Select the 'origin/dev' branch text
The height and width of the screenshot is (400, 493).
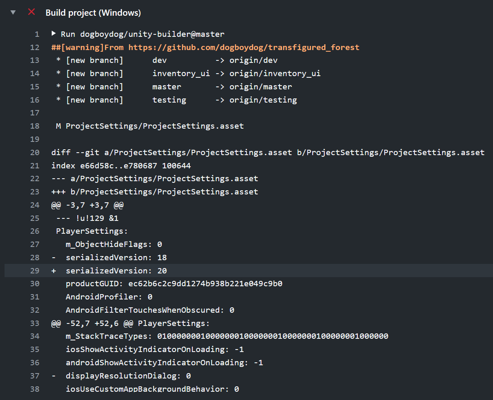coord(254,60)
